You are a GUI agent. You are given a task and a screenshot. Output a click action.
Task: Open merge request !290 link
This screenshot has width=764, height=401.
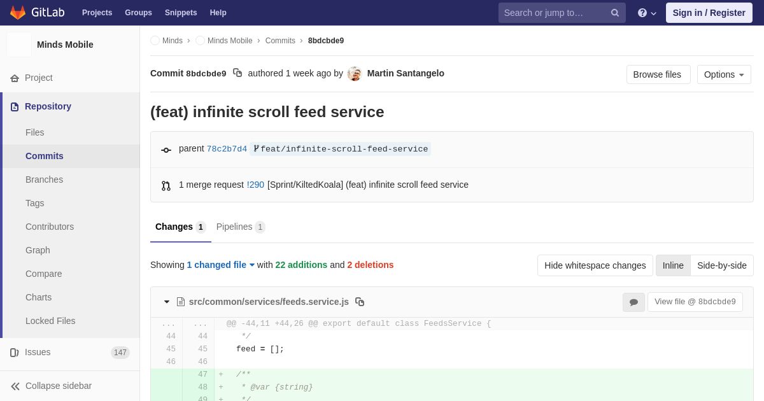[x=255, y=185]
